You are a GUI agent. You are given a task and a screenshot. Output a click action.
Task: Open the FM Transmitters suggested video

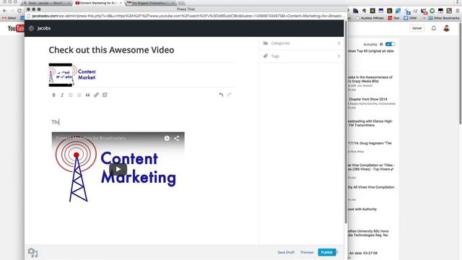tap(370, 123)
